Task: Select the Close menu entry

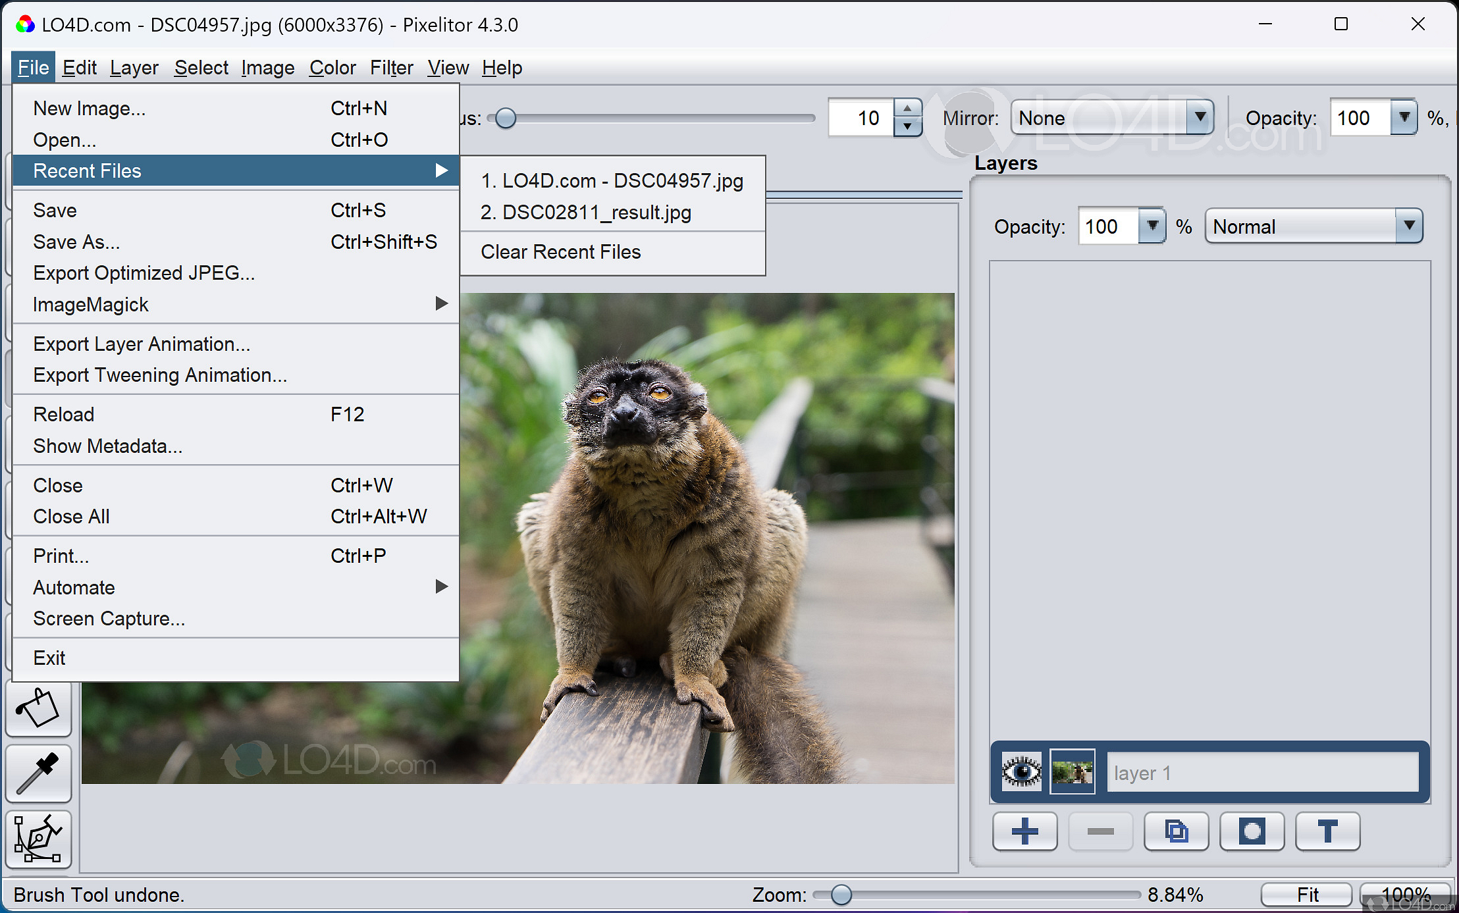Action: coord(236,485)
